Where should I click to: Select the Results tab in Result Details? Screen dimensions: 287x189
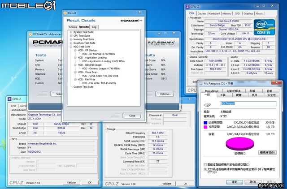[84, 27]
